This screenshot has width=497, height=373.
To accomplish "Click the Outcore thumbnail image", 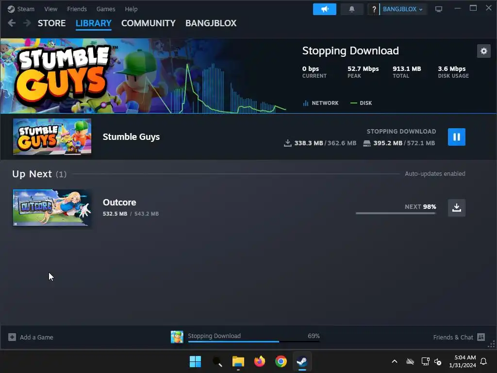I will (x=52, y=208).
